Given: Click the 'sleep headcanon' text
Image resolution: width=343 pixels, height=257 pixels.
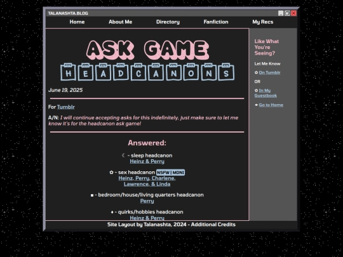Looking at the screenshot, I should 152,155.
